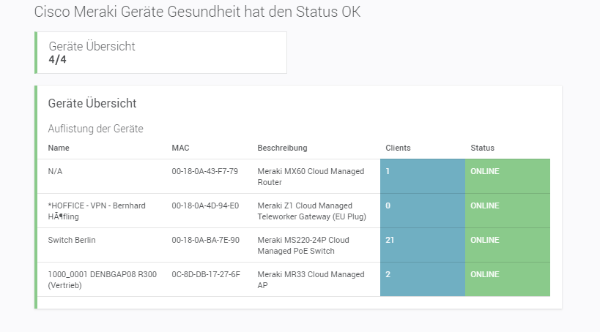Click the blue clients cell showing 2
This screenshot has width=600, height=332.
(422, 279)
